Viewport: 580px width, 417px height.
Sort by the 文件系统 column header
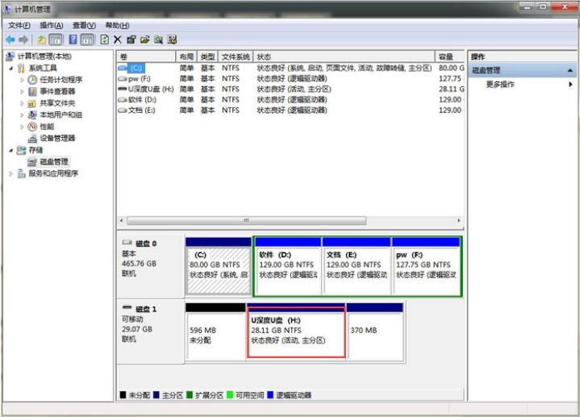coord(236,56)
